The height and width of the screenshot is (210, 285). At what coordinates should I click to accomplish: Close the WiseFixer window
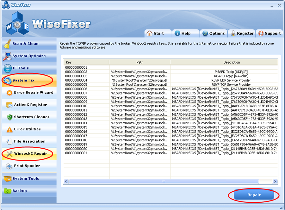click(279, 5)
